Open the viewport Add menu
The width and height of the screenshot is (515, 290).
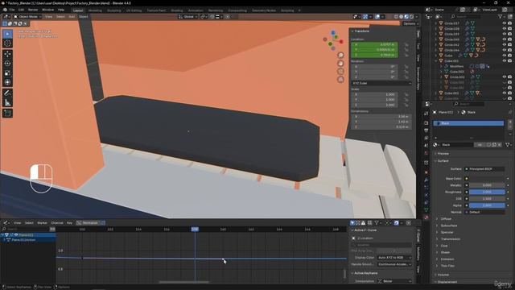tap(72, 17)
